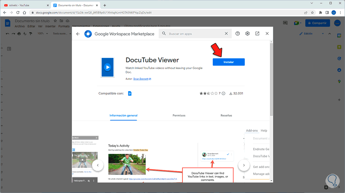Open Chrome extensions puzzle icon
The height and width of the screenshot is (193, 345).
click(x=321, y=13)
